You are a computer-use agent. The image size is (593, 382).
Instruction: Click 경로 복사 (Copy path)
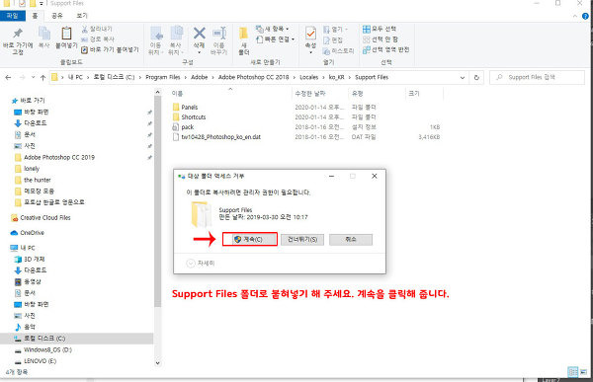[x=98, y=38]
